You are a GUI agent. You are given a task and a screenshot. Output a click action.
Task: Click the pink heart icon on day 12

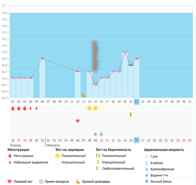[x=78, y=121]
